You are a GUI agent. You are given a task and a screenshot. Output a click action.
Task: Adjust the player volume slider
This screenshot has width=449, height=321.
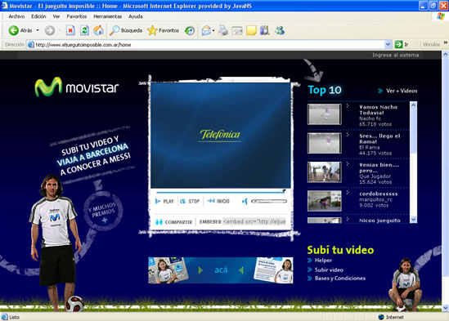(269, 202)
